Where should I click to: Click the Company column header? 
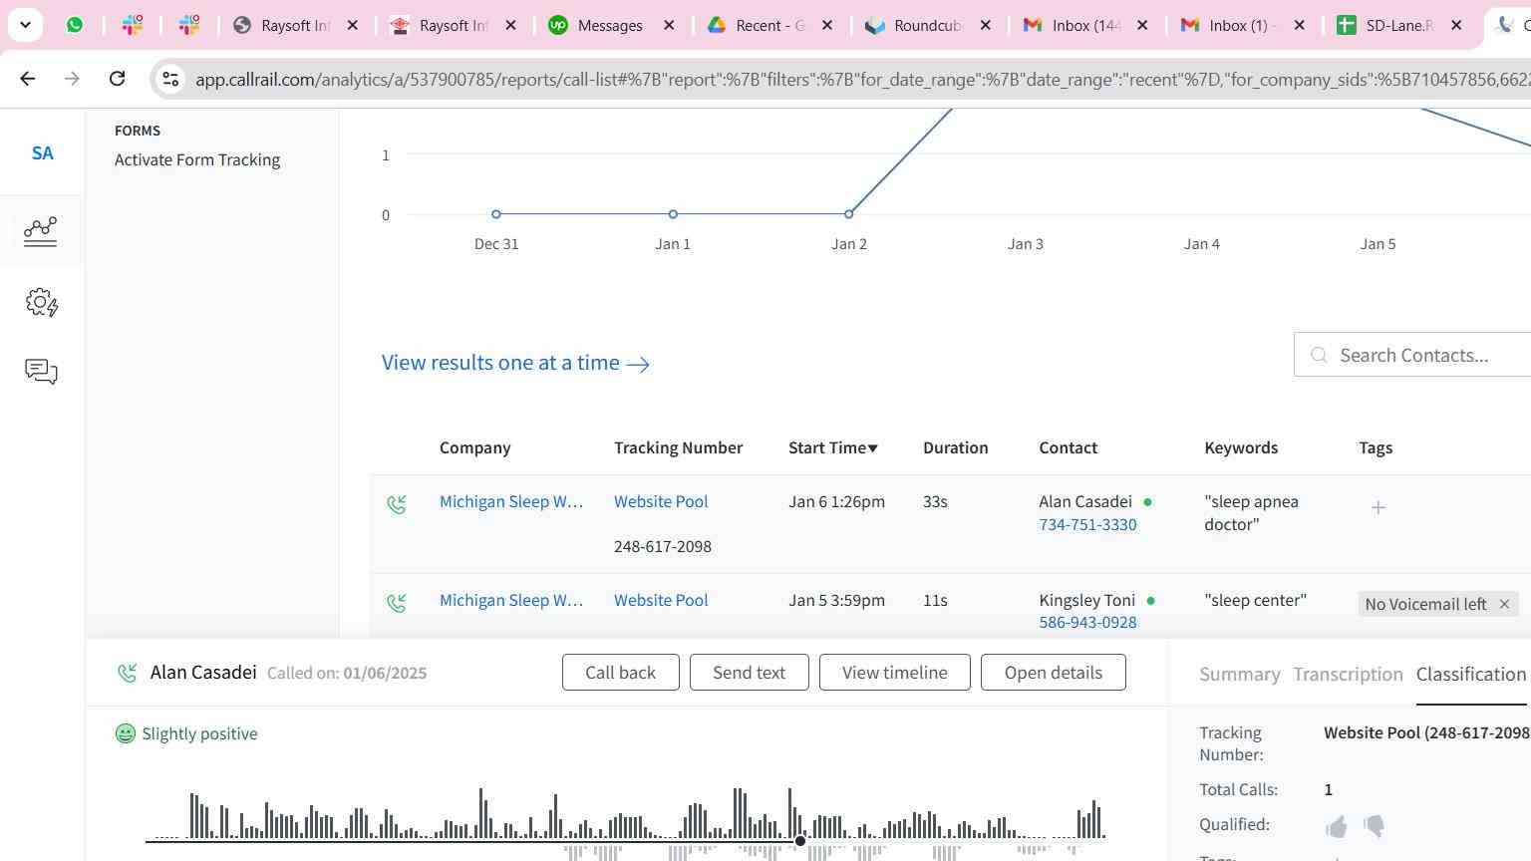point(474,448)
